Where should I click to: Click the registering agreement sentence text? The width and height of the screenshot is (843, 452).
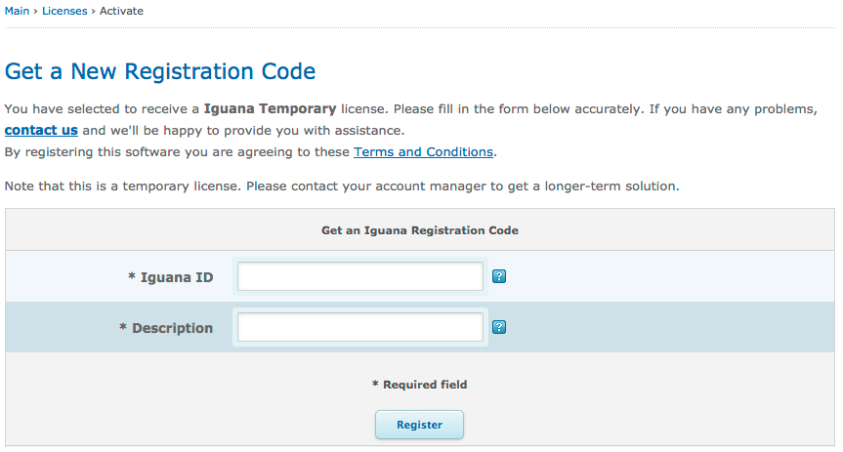(x=176, y=151)
